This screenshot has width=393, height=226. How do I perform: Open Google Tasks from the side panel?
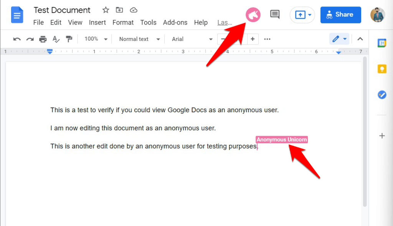click(x=382, y=95)
